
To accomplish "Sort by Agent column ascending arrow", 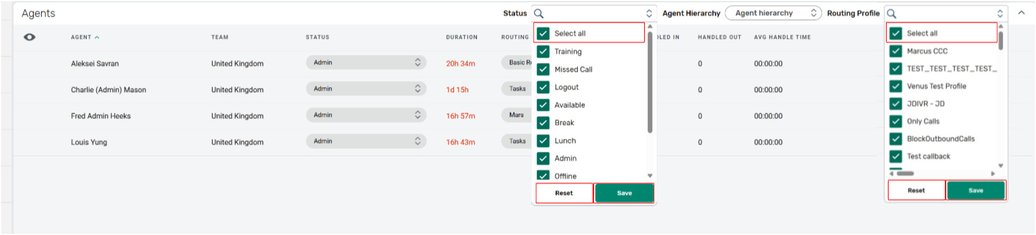I will pos(97,37).
